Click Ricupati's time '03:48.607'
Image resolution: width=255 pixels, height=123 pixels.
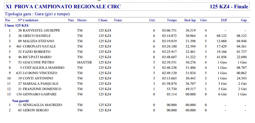(x=169, y=57)
